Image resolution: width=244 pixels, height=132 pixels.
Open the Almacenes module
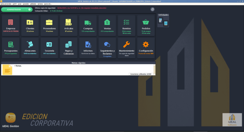[x=30, y=48]
